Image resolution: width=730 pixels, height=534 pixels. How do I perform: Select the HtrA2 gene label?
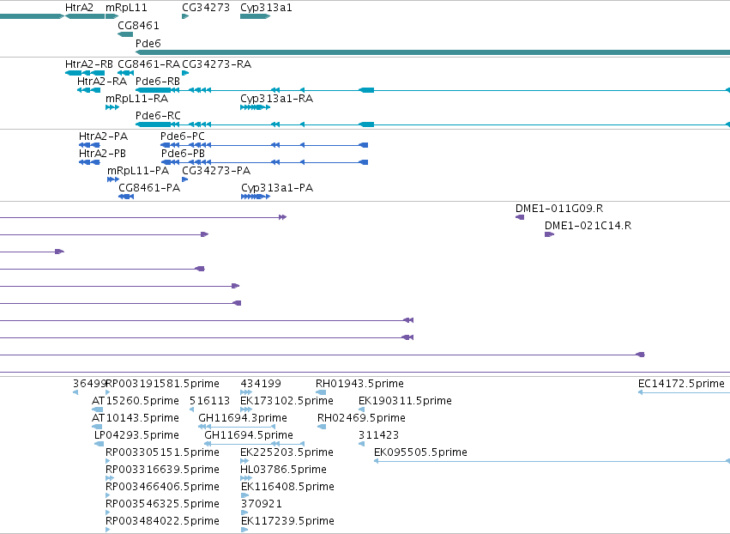pos(79,8)
